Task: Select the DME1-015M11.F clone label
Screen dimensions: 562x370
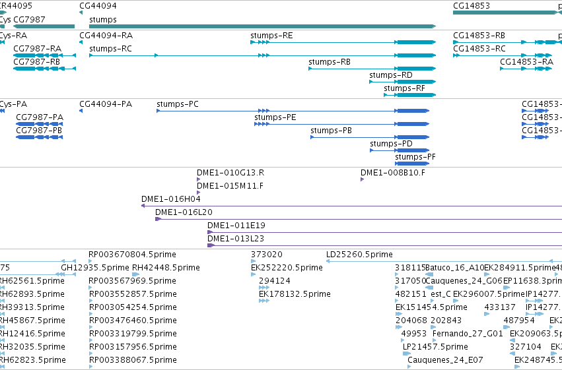Action: 230,186
